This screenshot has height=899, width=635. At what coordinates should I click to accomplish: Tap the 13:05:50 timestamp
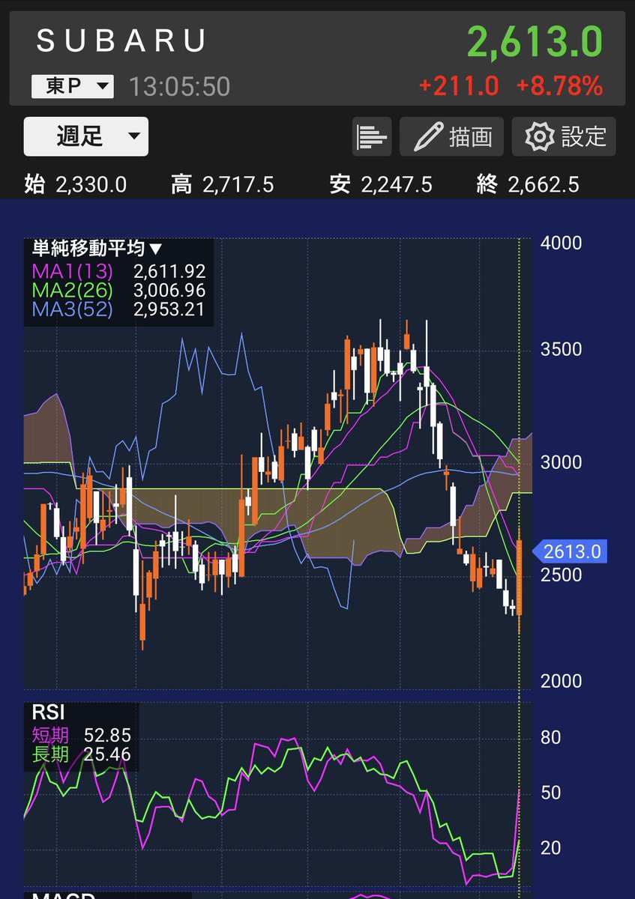tap(179, 87)
